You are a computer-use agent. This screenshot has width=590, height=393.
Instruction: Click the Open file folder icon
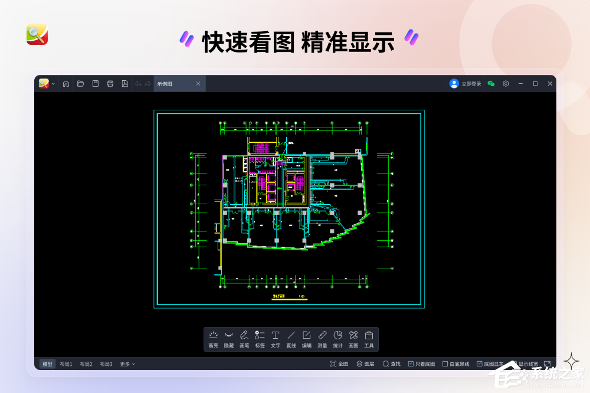(x=80, y=84)
